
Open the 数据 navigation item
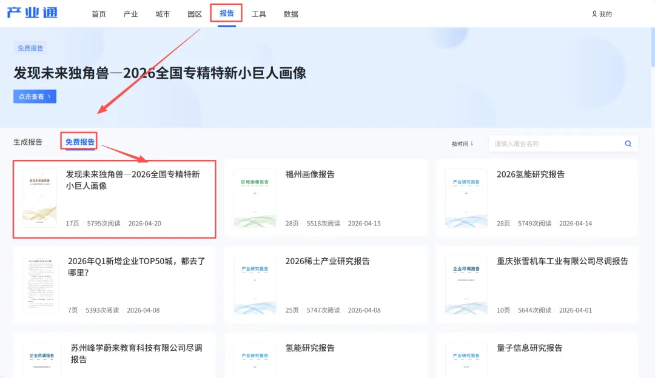pyautogui.click(x=291, y=14)
